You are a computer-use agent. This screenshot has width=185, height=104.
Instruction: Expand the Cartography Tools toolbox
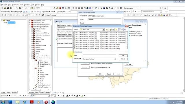click(x=30, y=21)
